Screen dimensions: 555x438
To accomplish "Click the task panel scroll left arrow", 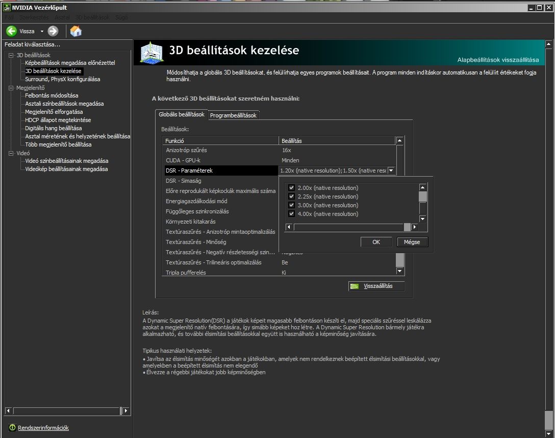I will 9,411.
